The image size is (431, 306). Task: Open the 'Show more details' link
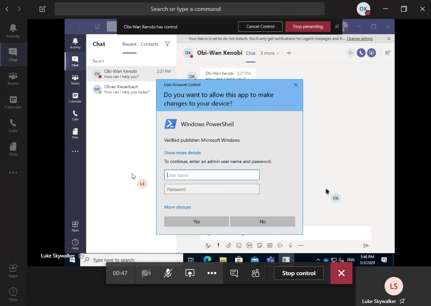182,152
